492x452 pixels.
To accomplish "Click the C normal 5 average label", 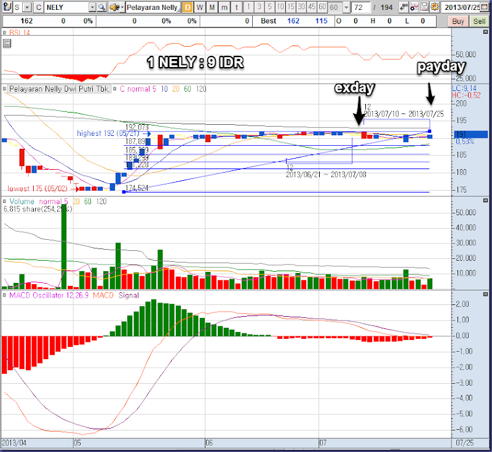I will click(x=138, y=89).
